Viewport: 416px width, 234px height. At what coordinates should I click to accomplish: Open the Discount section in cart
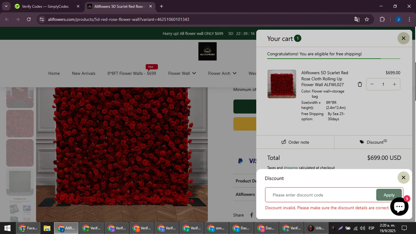(373, 142)
